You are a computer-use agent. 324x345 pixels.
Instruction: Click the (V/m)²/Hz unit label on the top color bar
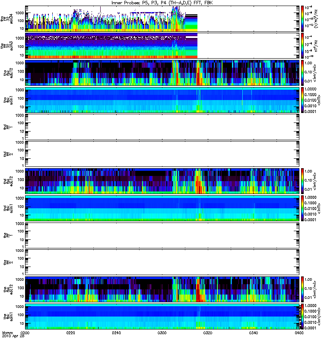(x=316, y=19)
